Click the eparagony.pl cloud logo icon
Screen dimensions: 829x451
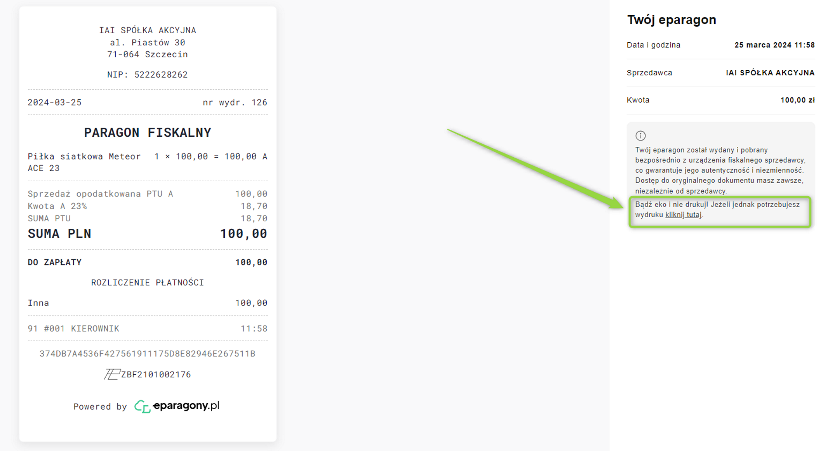[142, 407]
